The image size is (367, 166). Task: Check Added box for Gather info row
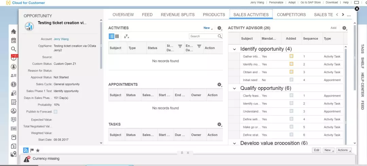[x=292, y=56]
